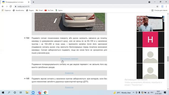
Task: Bookmark this page with star icon
Action: tap(157, 6)
